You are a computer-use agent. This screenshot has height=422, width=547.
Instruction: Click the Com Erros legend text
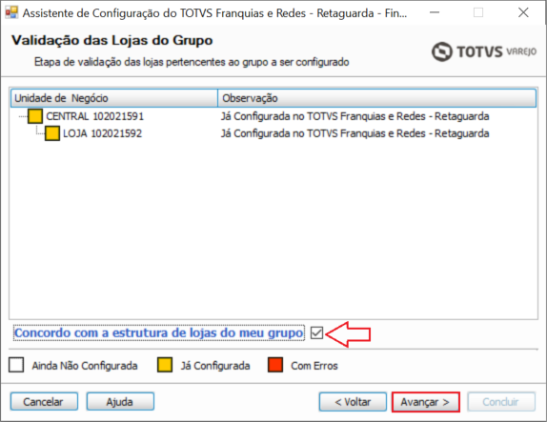click(x=314, y=366)
